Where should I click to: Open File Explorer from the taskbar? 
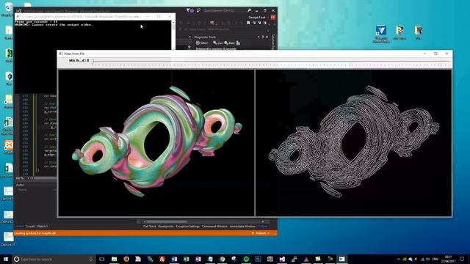pyautogui.click(x=115, y=259)
